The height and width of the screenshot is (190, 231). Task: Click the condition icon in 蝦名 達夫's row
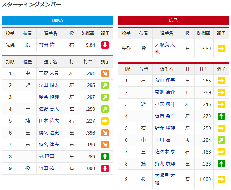pos(105,145)
